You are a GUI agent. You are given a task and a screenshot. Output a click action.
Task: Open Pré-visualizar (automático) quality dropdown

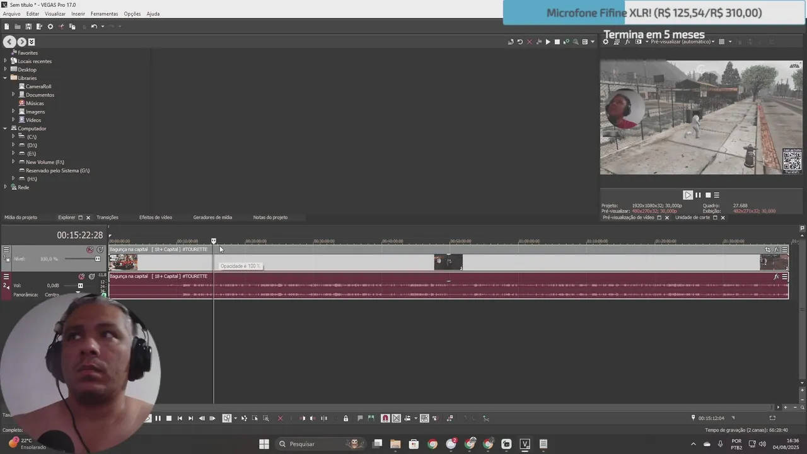click(x=683, y=42)
